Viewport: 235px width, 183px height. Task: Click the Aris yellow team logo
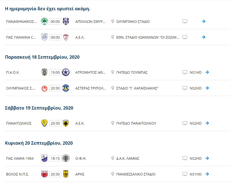[x=66, y=174]
